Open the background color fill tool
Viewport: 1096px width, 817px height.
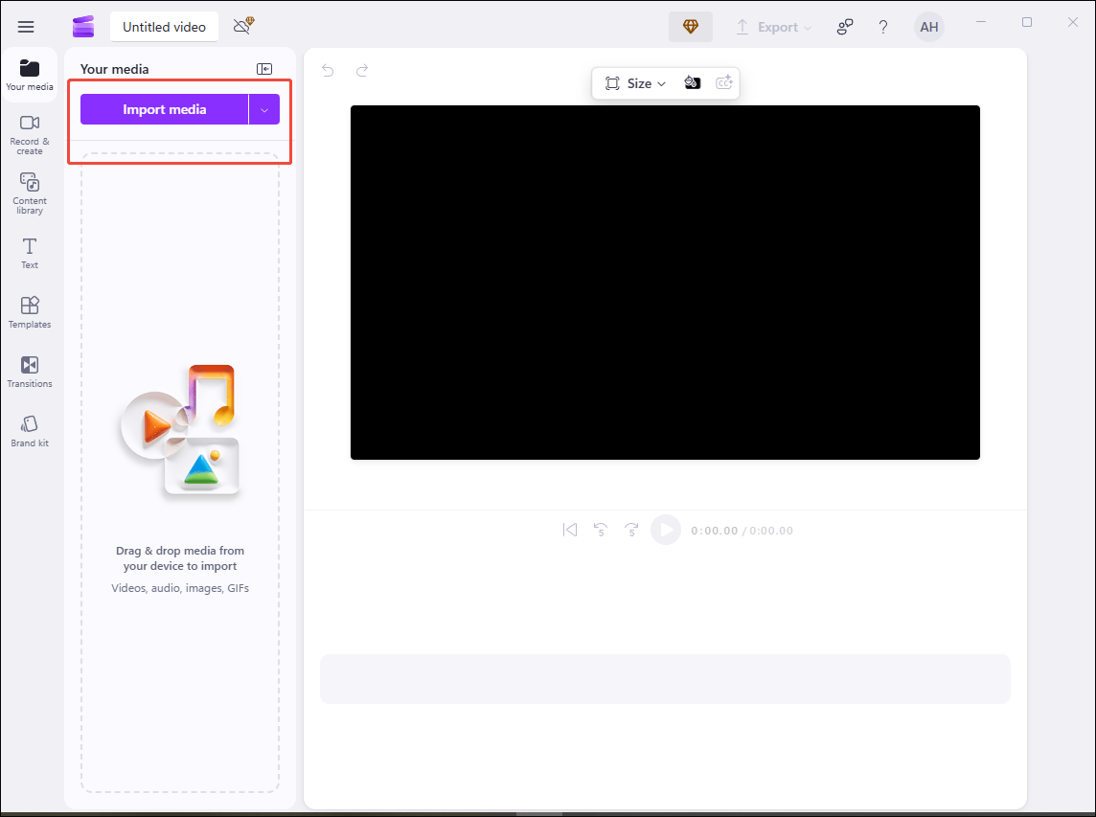[693, 82]
